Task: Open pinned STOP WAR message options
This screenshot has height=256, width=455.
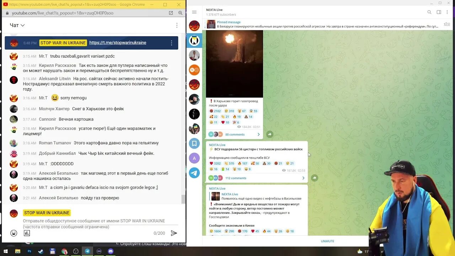Action: coord(171,43)
